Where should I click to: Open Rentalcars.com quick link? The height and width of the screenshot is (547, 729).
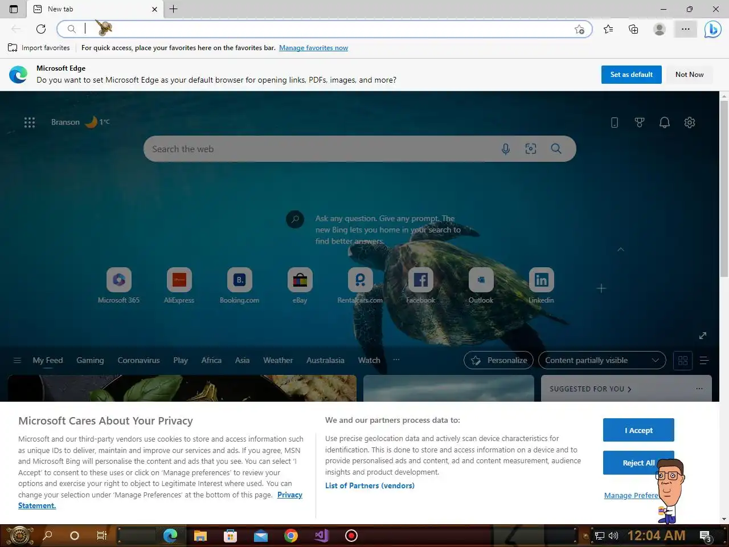pyautogui.click(x=360, y=285)
